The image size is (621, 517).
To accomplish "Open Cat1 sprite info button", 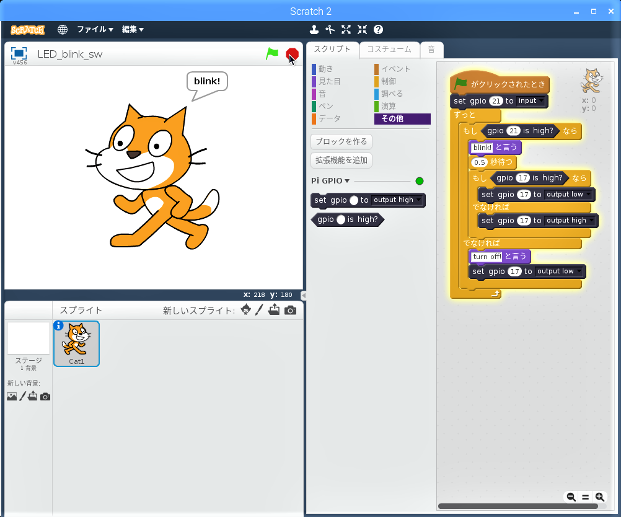I will point(58,325).
